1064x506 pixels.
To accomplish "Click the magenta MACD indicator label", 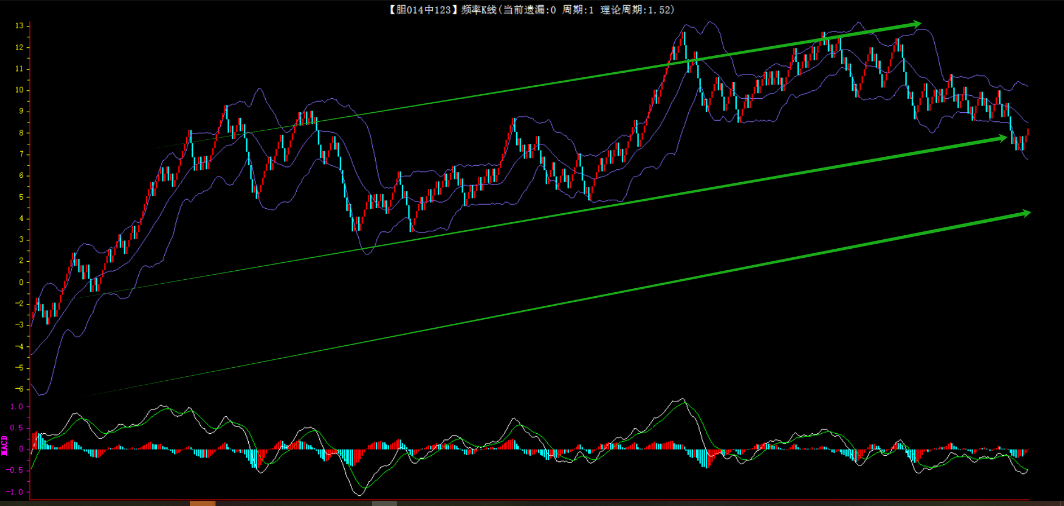I will click(x=5, y=445).
